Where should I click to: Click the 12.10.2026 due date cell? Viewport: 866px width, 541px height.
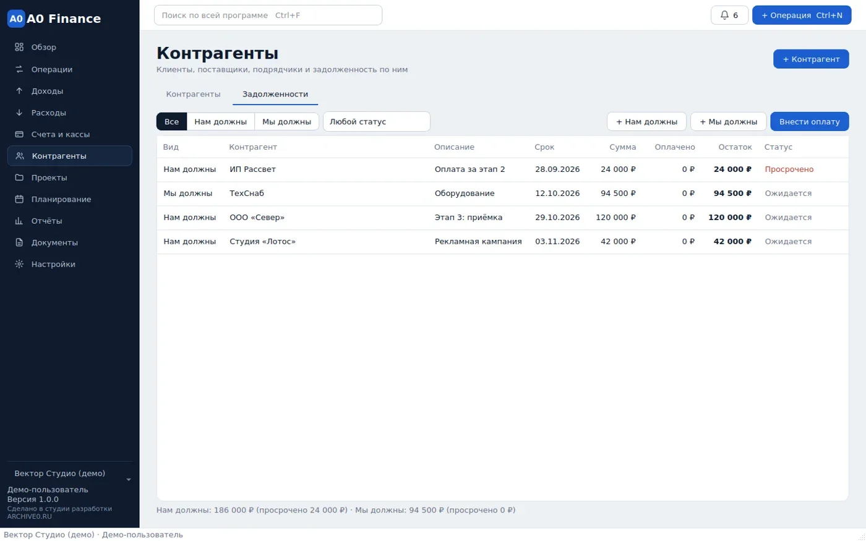pos(557,194)
